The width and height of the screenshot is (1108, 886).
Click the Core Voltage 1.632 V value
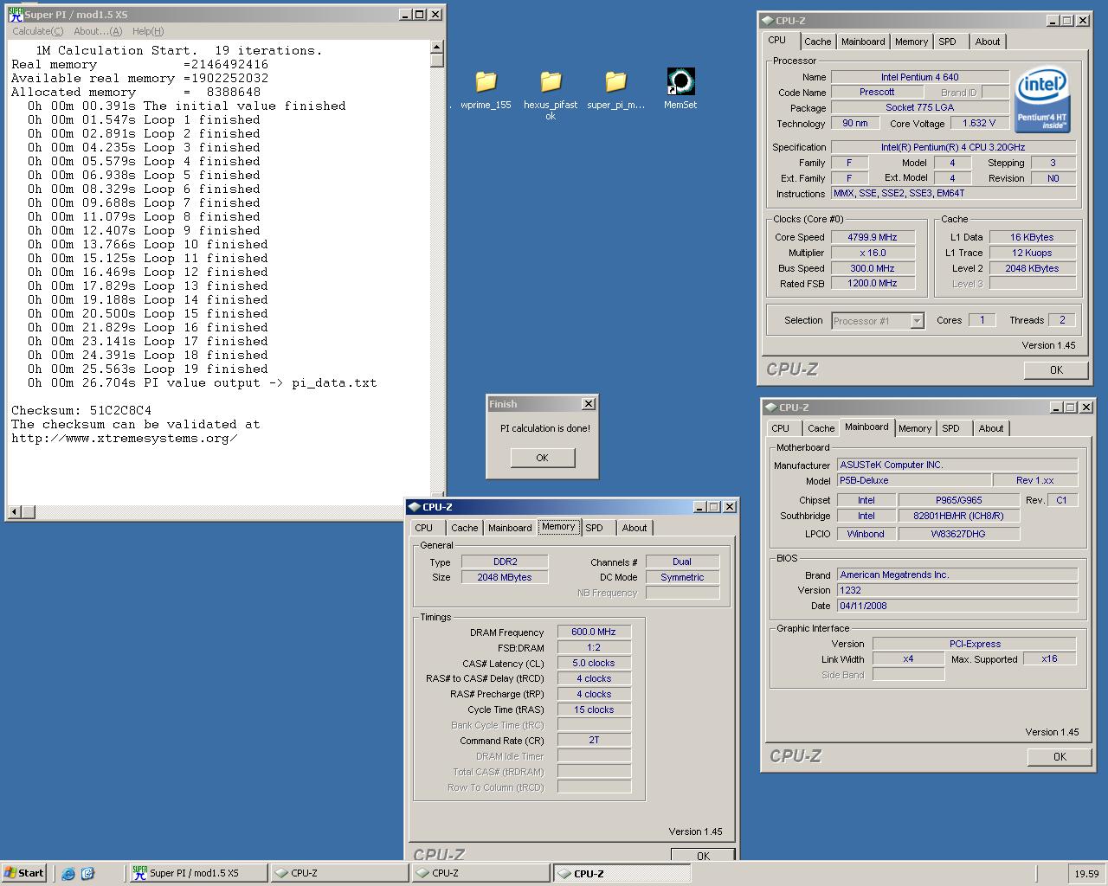pos(979,123)
